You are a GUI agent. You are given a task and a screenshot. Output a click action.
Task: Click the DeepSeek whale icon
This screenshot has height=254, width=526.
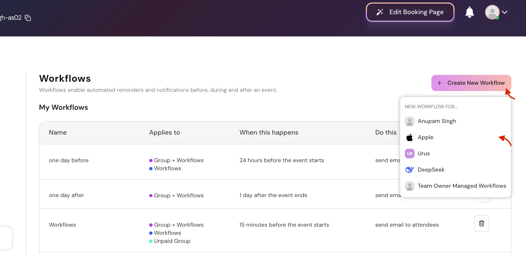tap(409, 170)
